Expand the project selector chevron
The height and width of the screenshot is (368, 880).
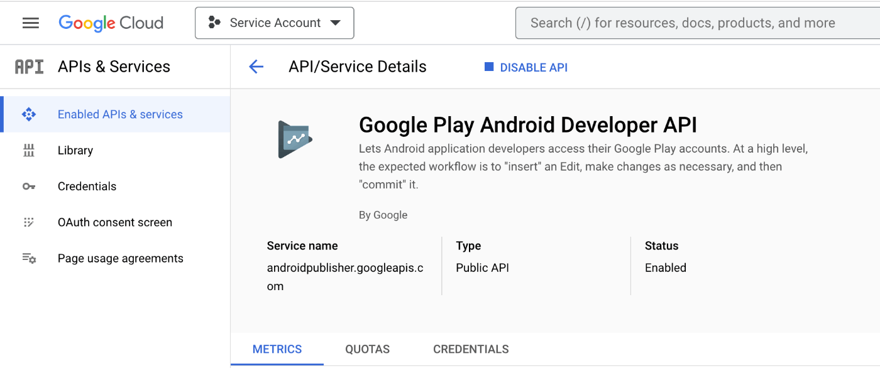338,23
